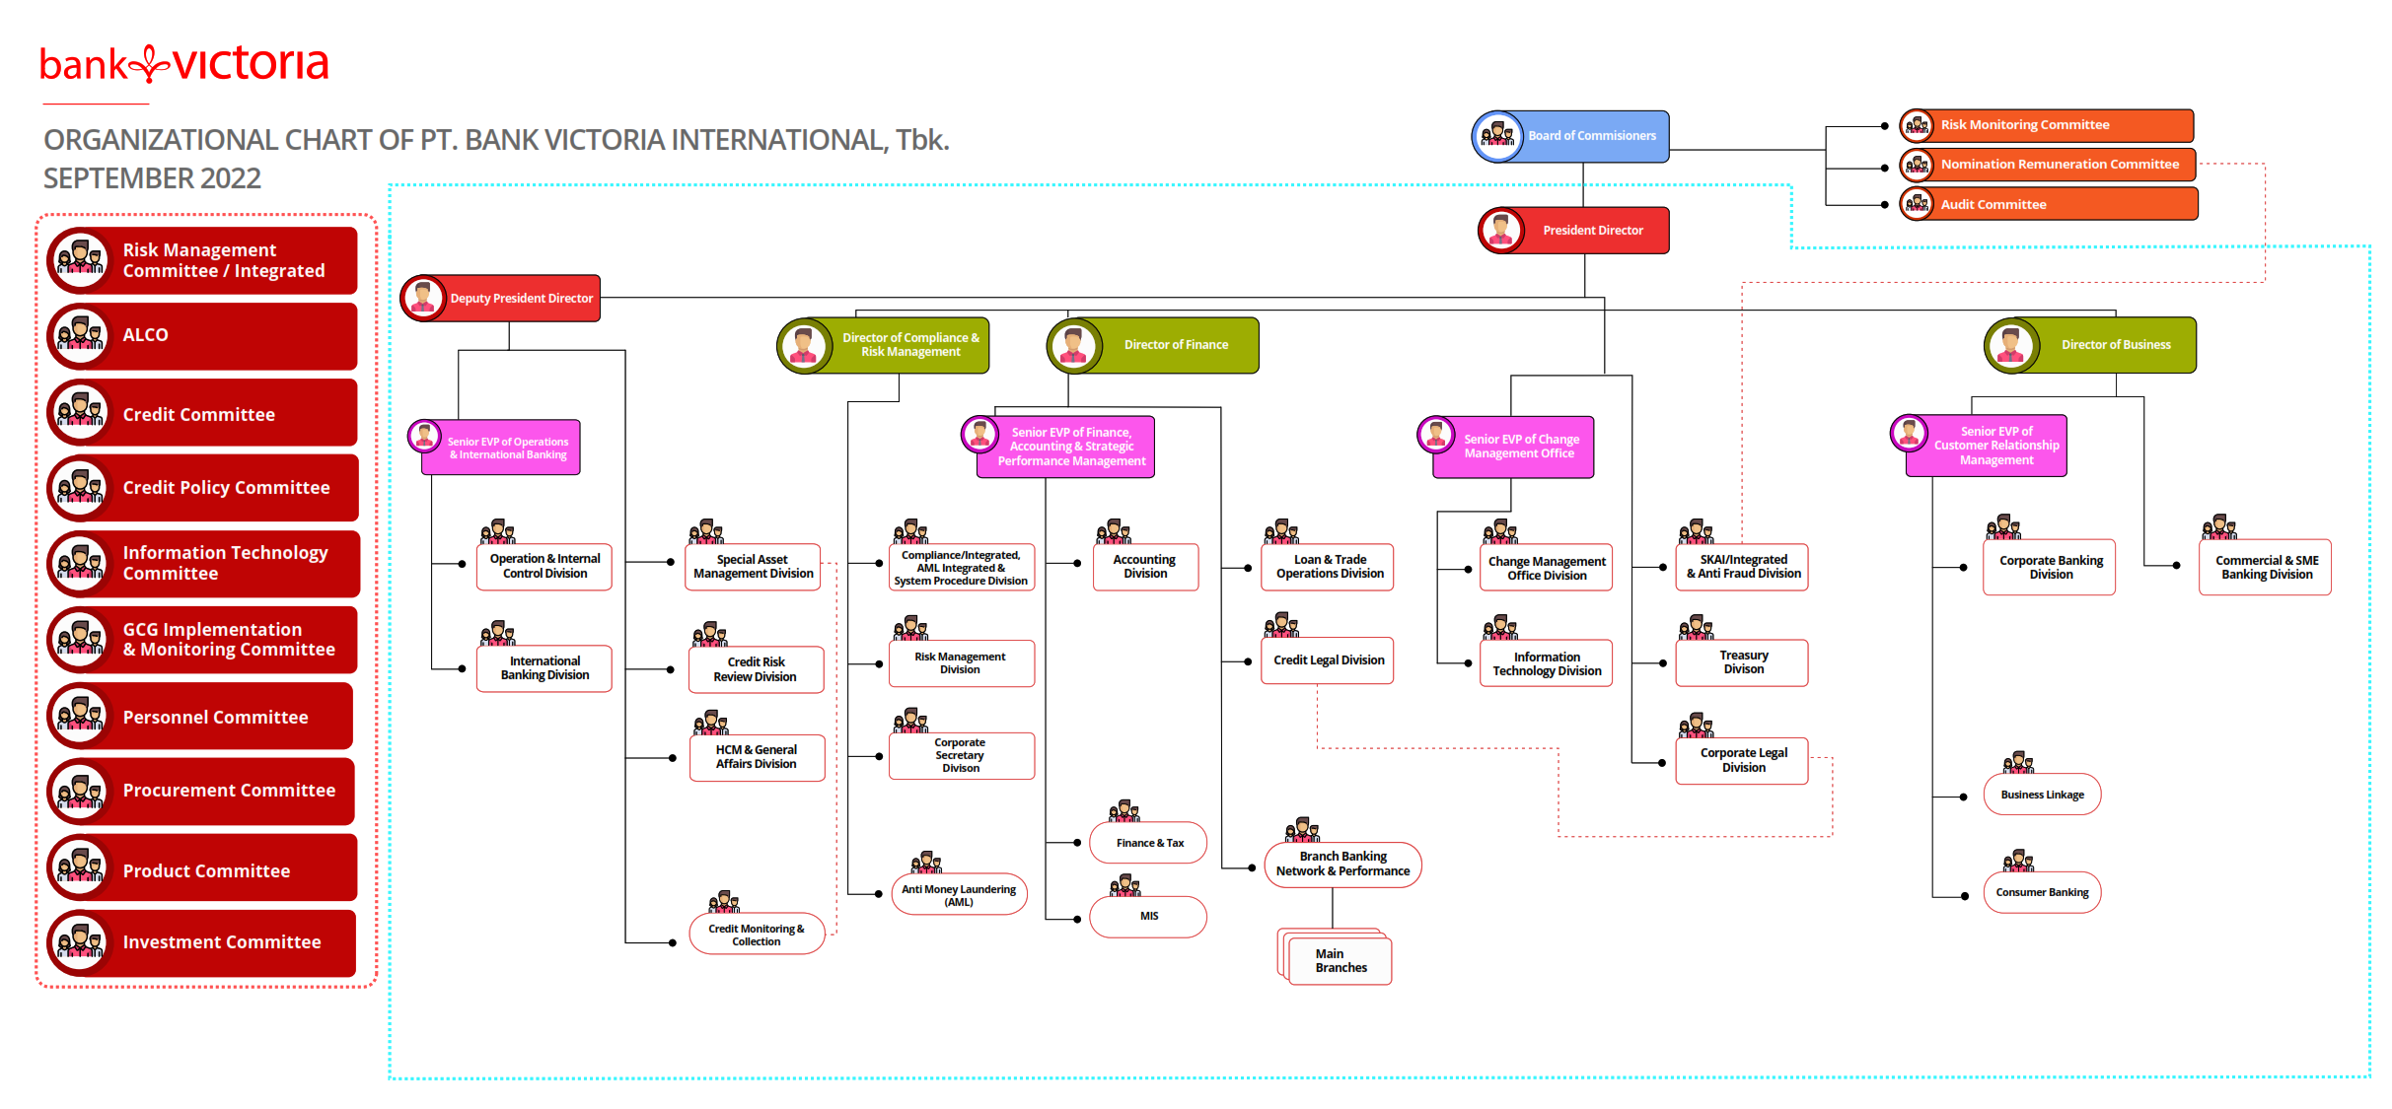Image resolution: width=2392 pixels, height=1109 pixels.
Task: Select the Consumer Banking node
Action: (2042, 892)
